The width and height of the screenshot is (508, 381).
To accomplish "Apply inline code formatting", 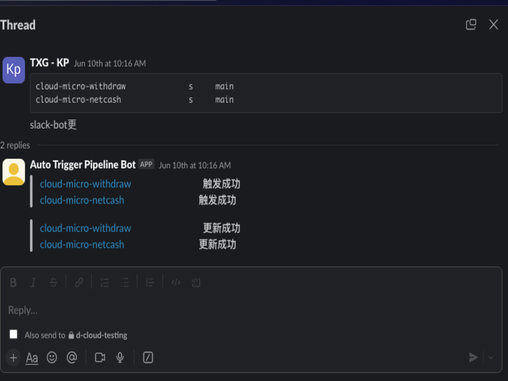I will pos(176,282).
